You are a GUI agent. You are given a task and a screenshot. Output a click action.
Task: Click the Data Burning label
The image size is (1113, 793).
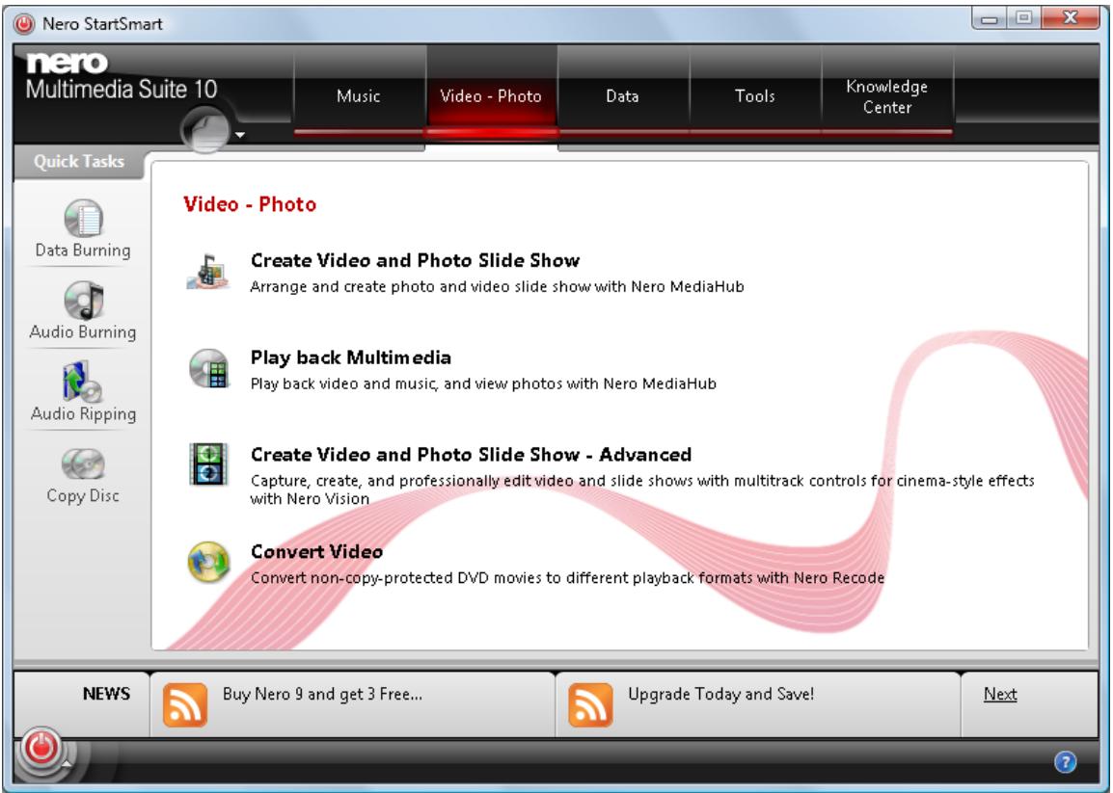83,251
